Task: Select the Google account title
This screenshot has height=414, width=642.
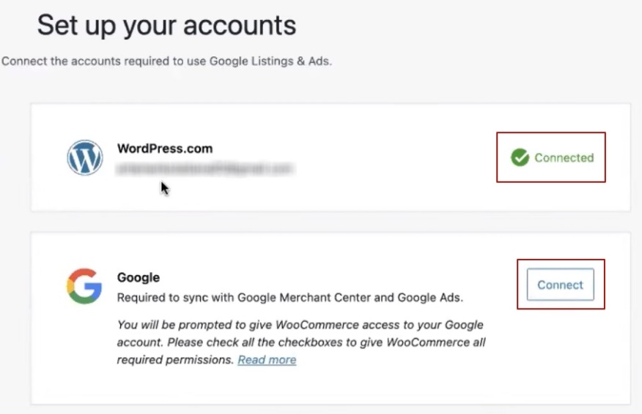Action: [x=139, y=278]
